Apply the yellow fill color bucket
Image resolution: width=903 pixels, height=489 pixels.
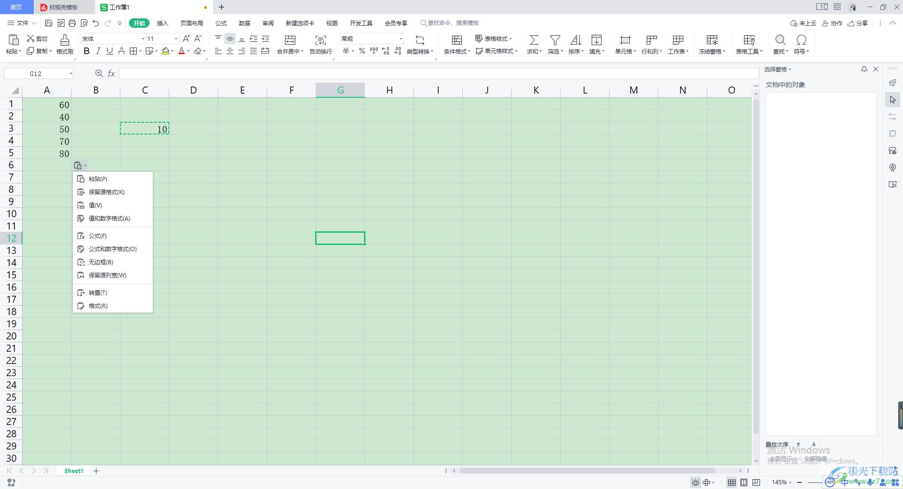(x=166, y=51)
